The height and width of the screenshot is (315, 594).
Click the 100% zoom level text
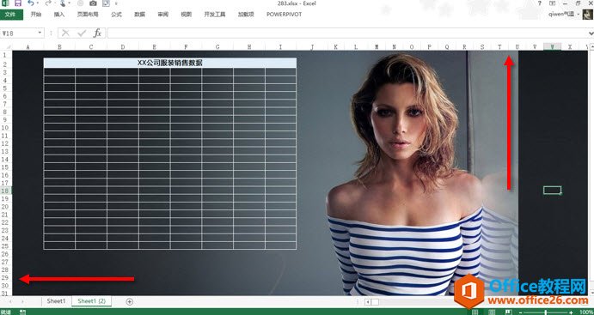[585, 312]
